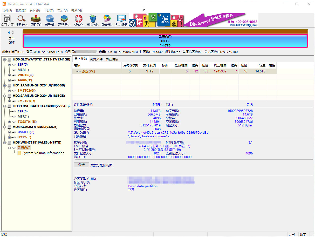Click the 保存更改 (Save Changes) toolbar icon

pyautogui.click(x=7, y=20)
